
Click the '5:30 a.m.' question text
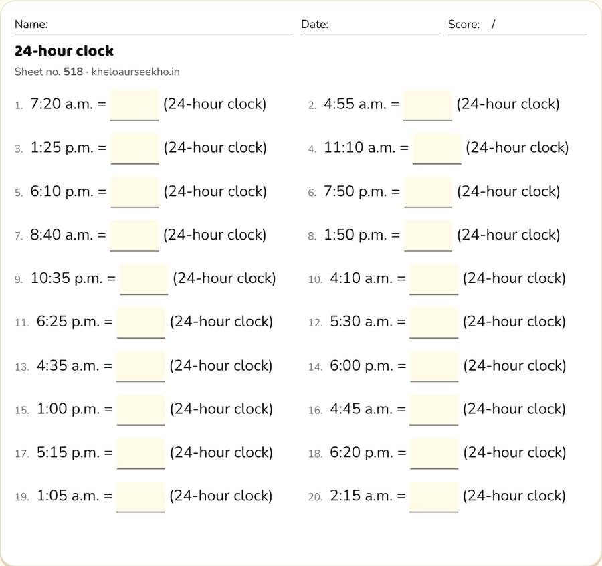(361, 322)
